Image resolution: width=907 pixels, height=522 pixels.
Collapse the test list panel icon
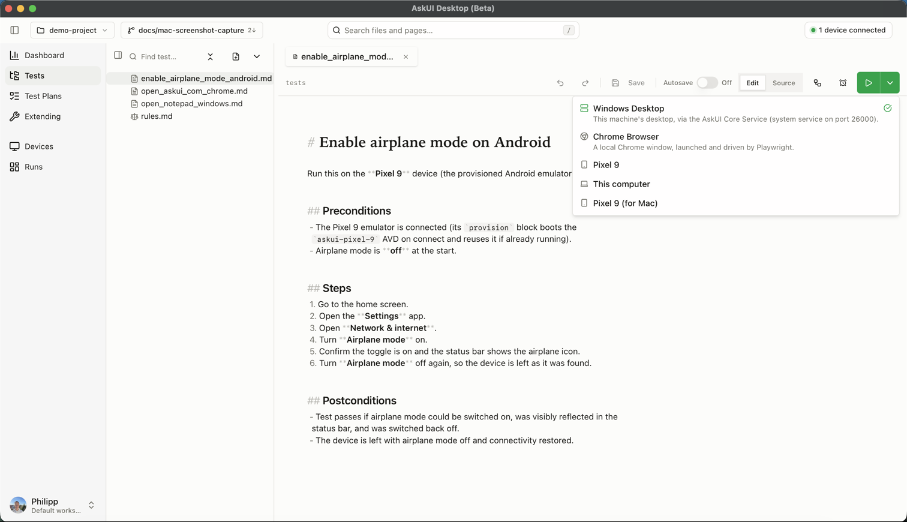tap(118, 55)
